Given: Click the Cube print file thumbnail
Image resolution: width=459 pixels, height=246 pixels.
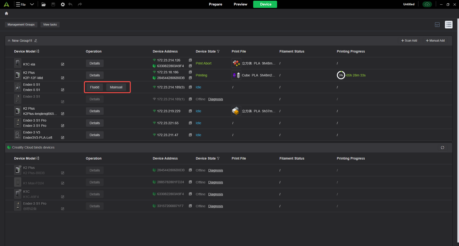Looking at the screenshot, I should coord(236,75).
